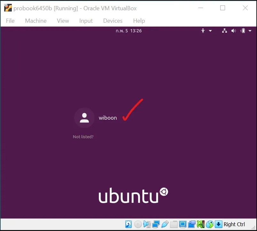The width and height of the screenshot is (257, 231).
Task: Click the features chip icon in the status bar
Action: click(201, 224)
